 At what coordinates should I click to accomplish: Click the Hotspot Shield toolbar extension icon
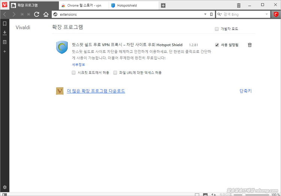pos(276,14)
